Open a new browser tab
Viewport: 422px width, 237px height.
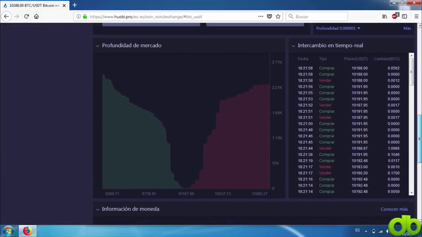[x=75, y=5]
